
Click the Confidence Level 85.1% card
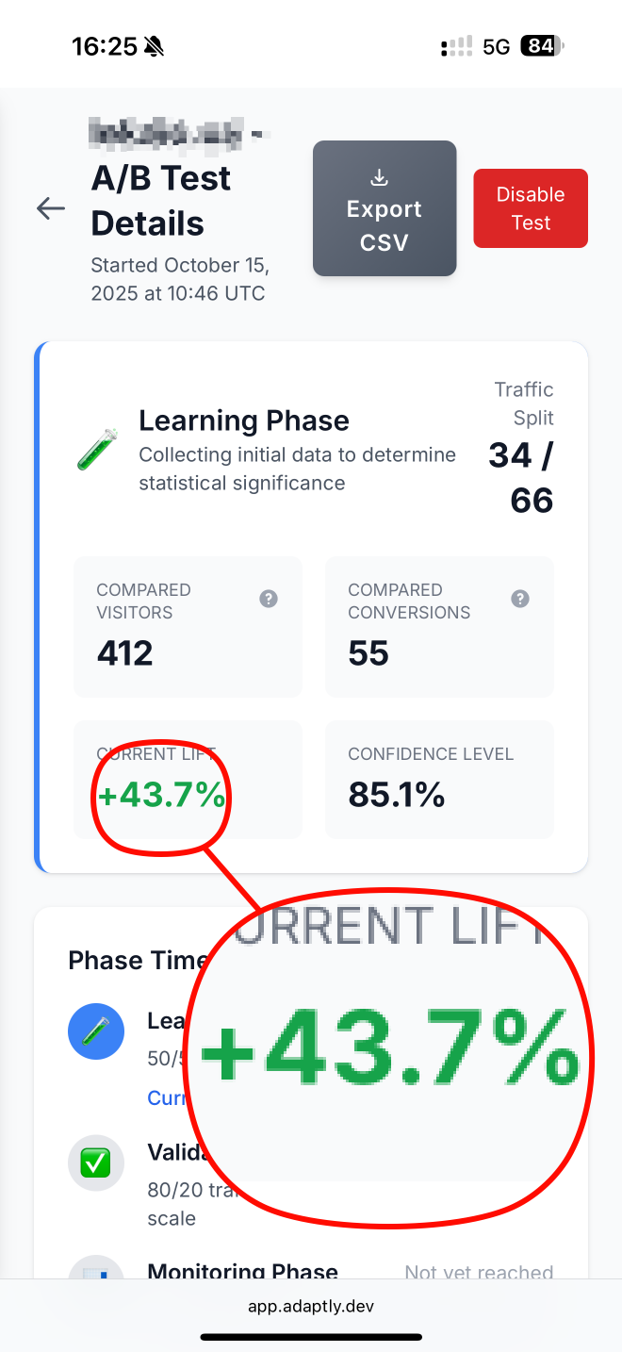point(439,780)
